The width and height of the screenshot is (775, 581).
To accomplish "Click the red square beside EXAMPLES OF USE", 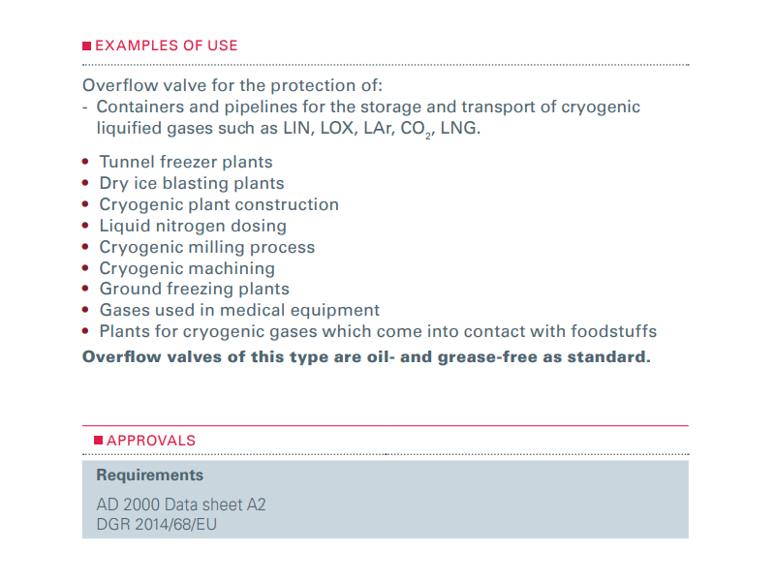I will coord(86,46).
